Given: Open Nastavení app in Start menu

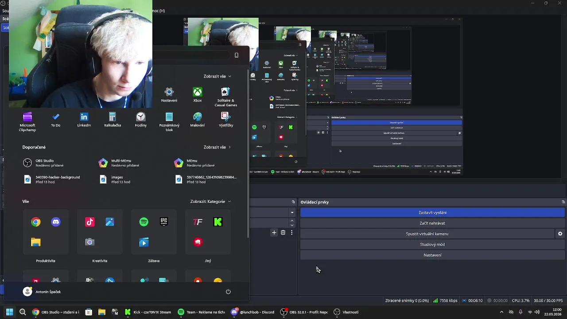Looking at the screenshot, I should pos(169,95).
